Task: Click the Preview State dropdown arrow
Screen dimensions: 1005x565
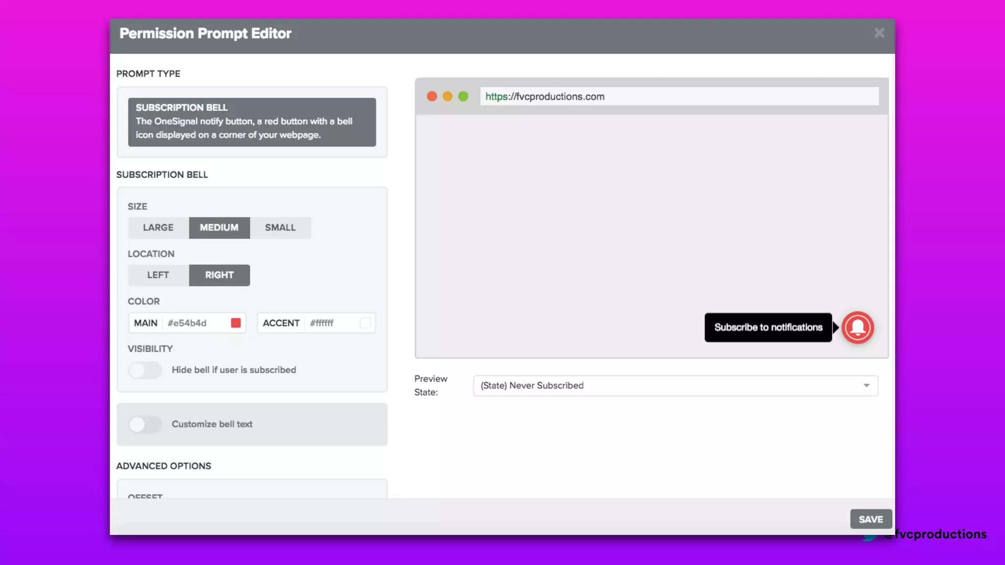Action: click(867, 385)
